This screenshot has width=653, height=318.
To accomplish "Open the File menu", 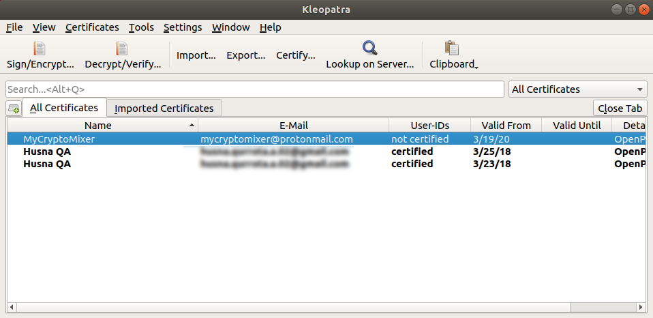I will point(14,27).
